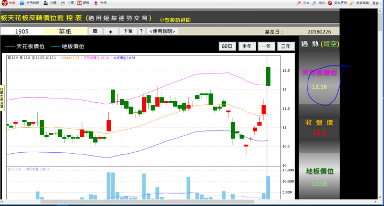Screen dimensions: 384x206
Task: Select the 60日 chart range
Action: point(227,46)
